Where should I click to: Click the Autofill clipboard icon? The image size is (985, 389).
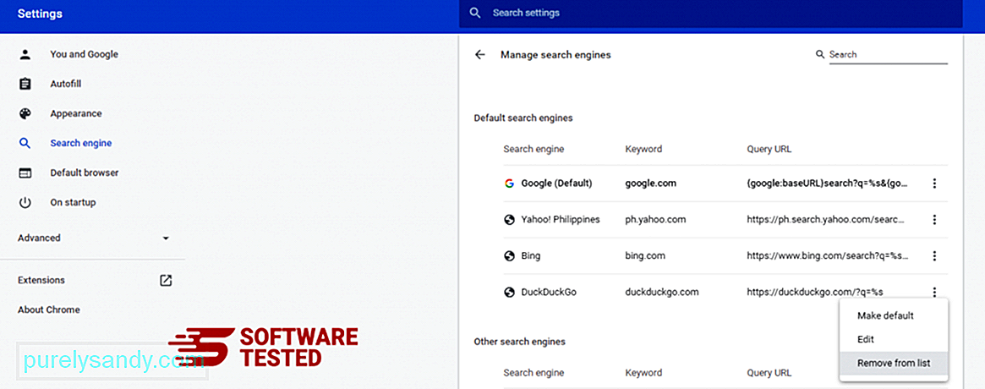(x=25, y=84)
